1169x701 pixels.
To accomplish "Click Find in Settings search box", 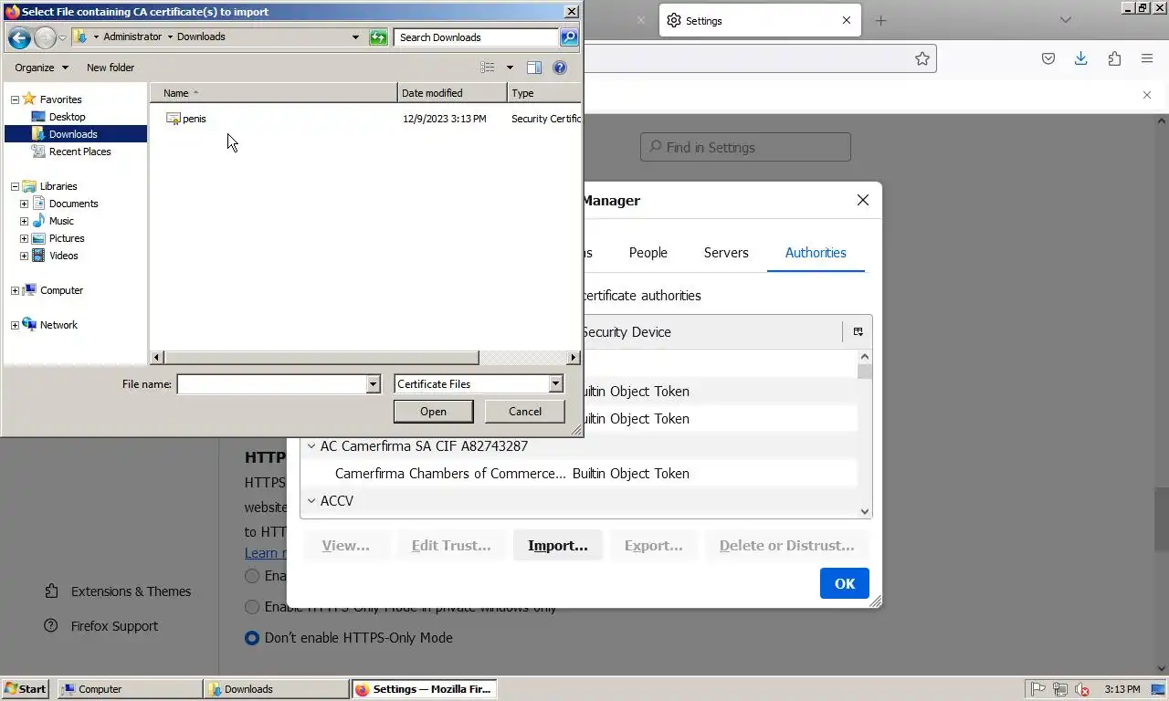I will [x=745, y=147].
